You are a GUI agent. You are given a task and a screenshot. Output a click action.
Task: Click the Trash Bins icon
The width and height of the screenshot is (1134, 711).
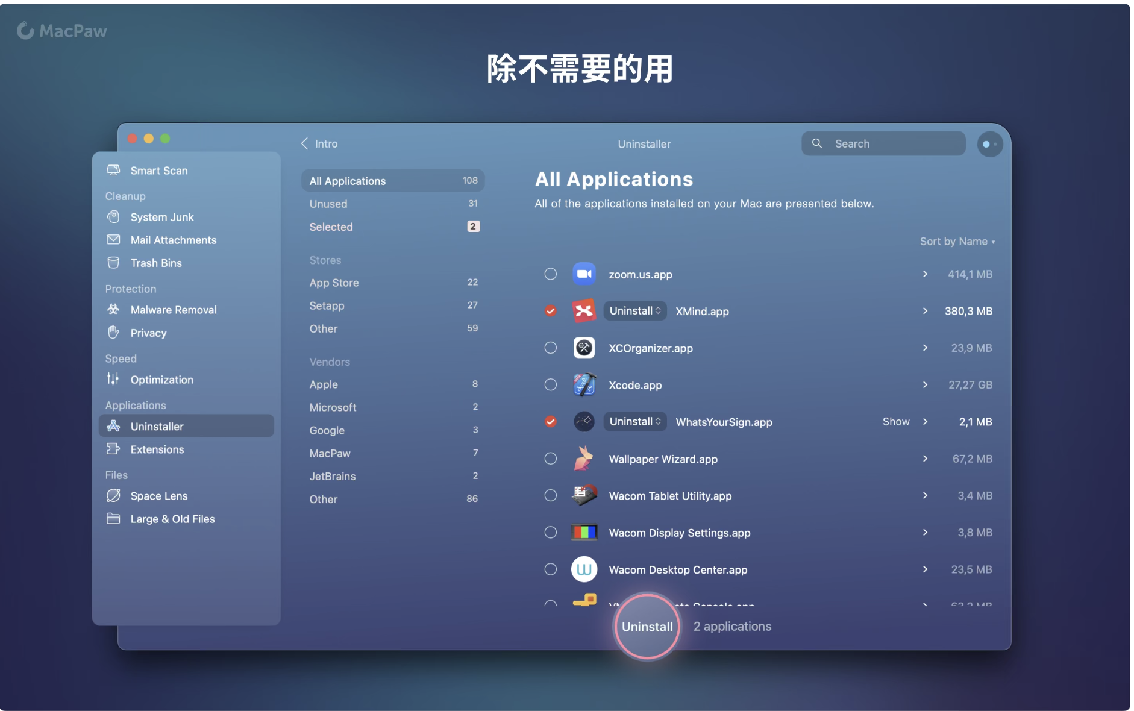click(x=113, y=263)
